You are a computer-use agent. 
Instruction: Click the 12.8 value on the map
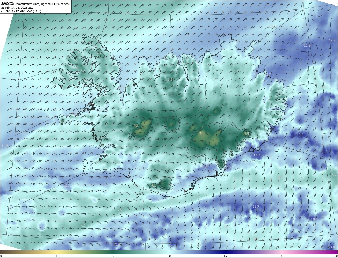click(x=228, y=168)
